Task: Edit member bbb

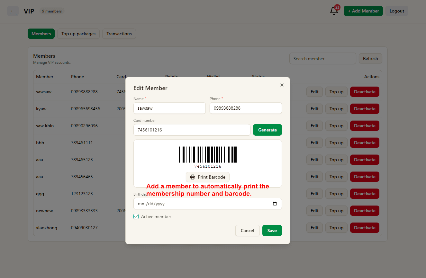Action: click(x=314, y=143)
